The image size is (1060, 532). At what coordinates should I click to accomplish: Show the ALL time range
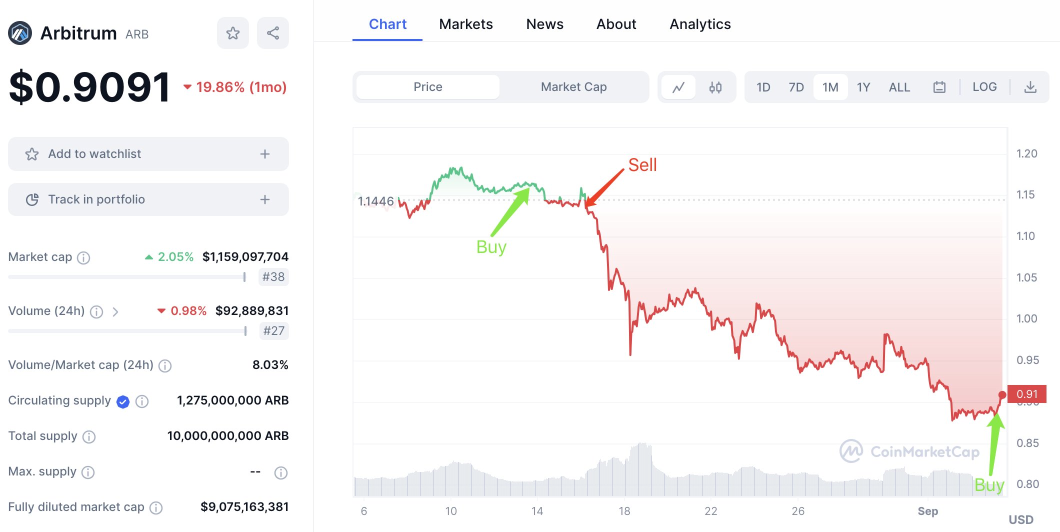click(x=899, y=87)
